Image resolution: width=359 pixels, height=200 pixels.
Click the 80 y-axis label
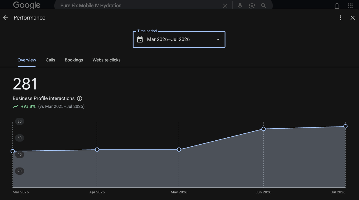[x=20, y=121]
